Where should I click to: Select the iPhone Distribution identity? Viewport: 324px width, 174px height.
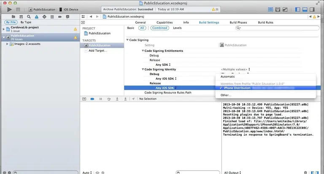(265, 88)
